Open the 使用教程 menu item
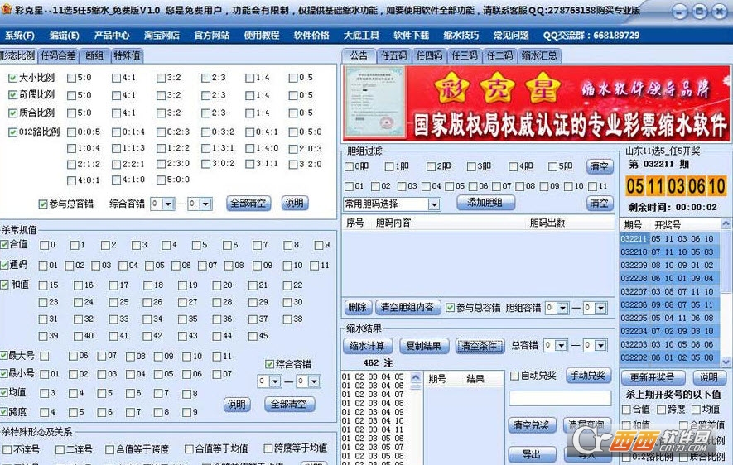The width and height of the screenshot is (733, 465). 262,35
